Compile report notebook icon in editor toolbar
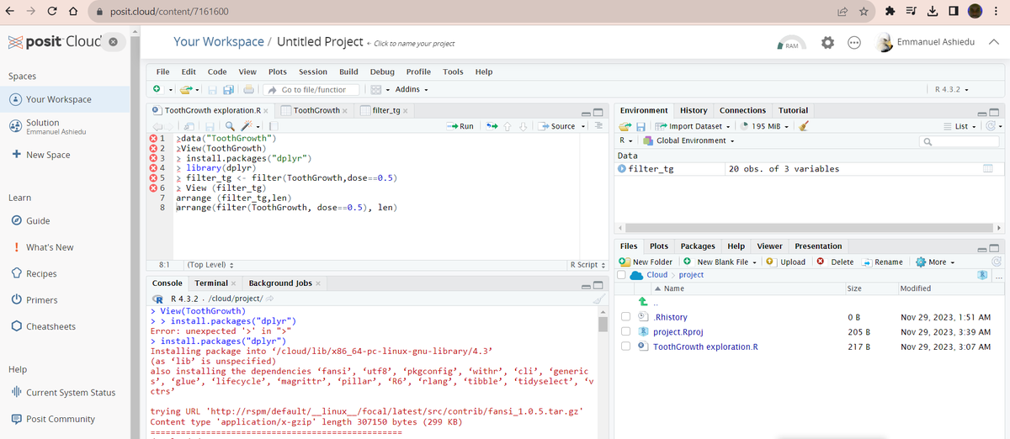Image resolution: width=1010 pixels, height=439 pixels. click(x=274, y=126)
